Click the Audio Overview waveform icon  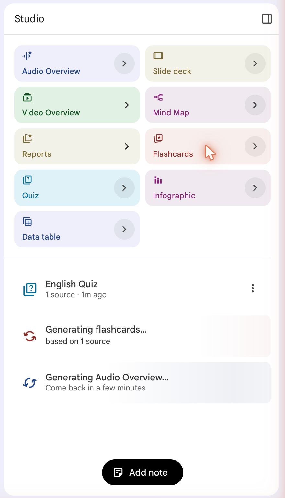point(27,56)
